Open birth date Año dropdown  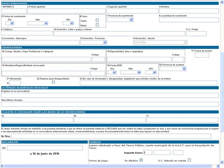68,23
